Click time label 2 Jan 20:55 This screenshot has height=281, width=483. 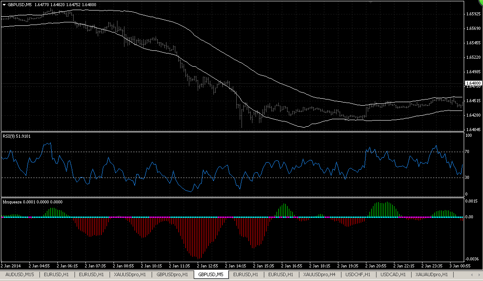[x=376, y=266]
